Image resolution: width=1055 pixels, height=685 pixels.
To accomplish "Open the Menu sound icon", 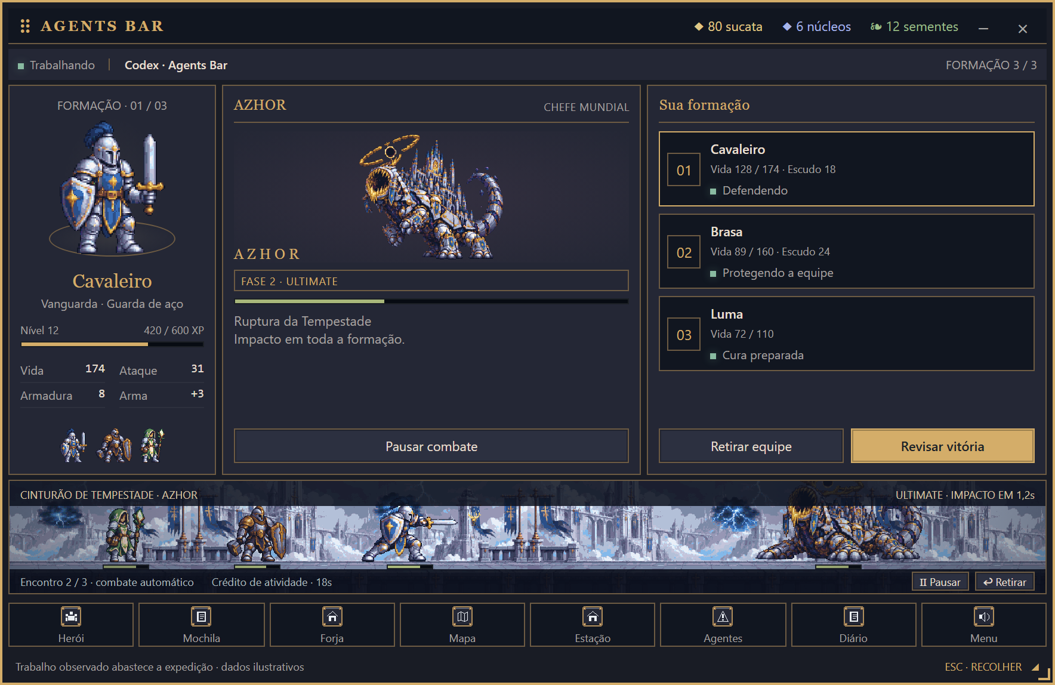I will (983, 616).
